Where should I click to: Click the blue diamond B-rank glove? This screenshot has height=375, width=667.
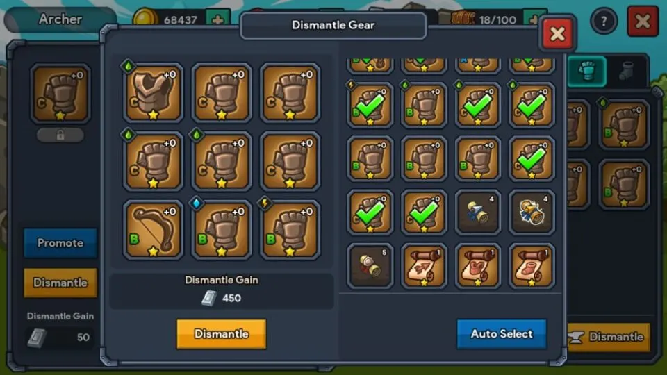(222, 230)
